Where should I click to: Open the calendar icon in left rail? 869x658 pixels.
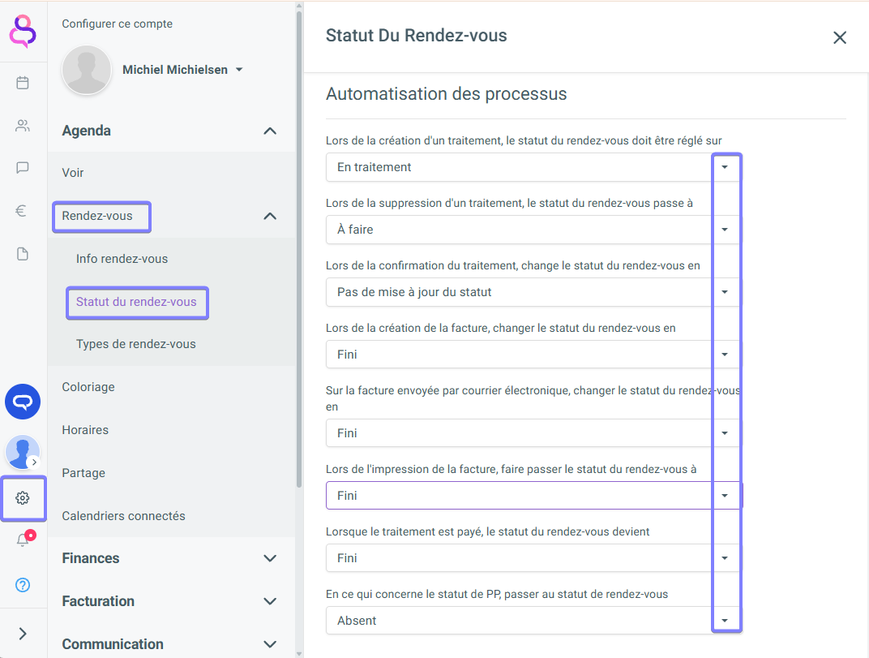23,83
